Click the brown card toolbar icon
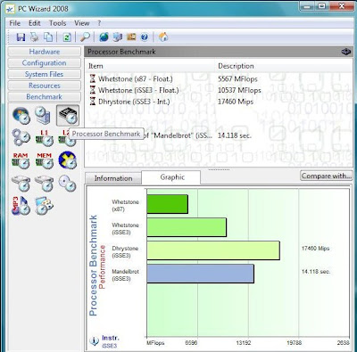 131,37
